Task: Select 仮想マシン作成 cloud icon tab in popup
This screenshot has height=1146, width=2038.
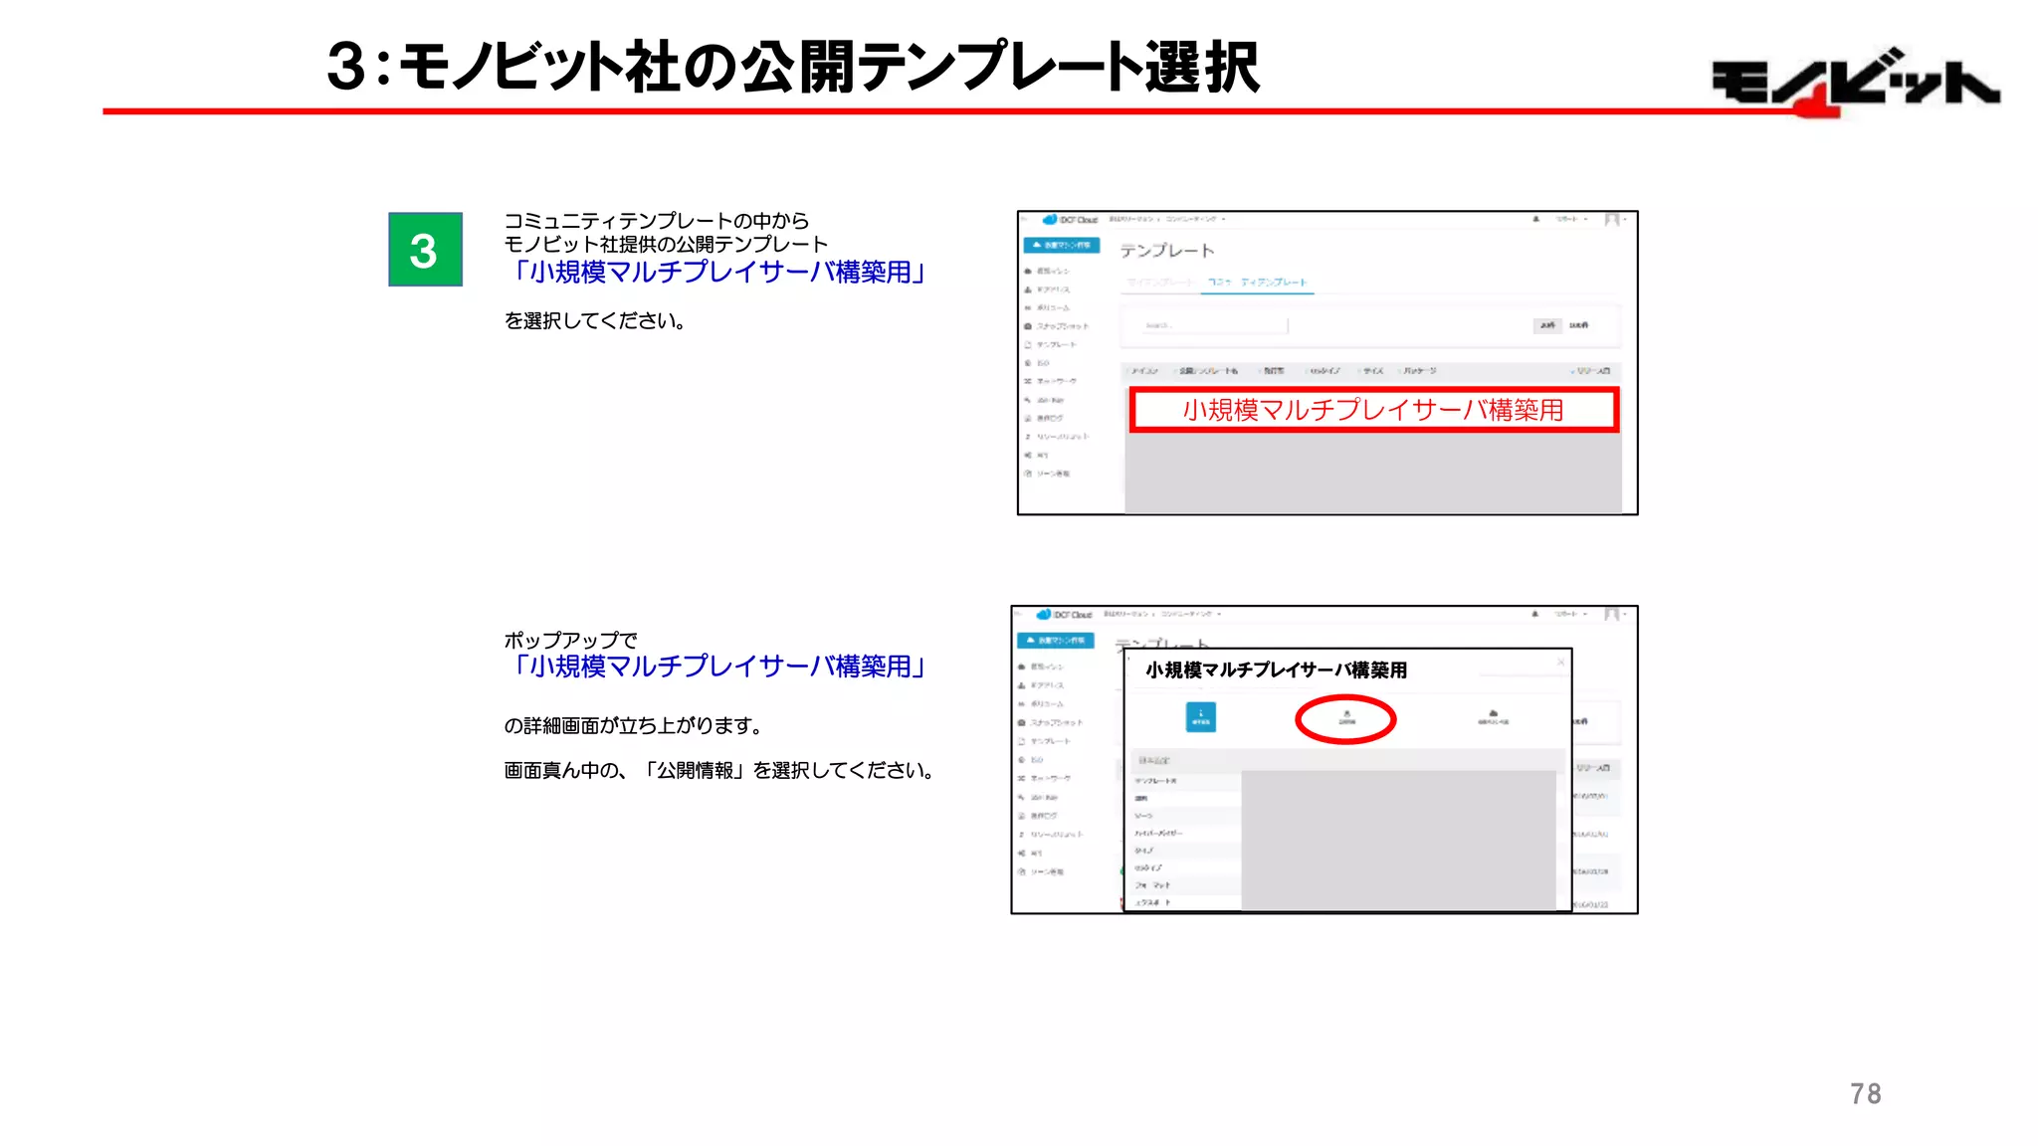Action: [1493, 717]
